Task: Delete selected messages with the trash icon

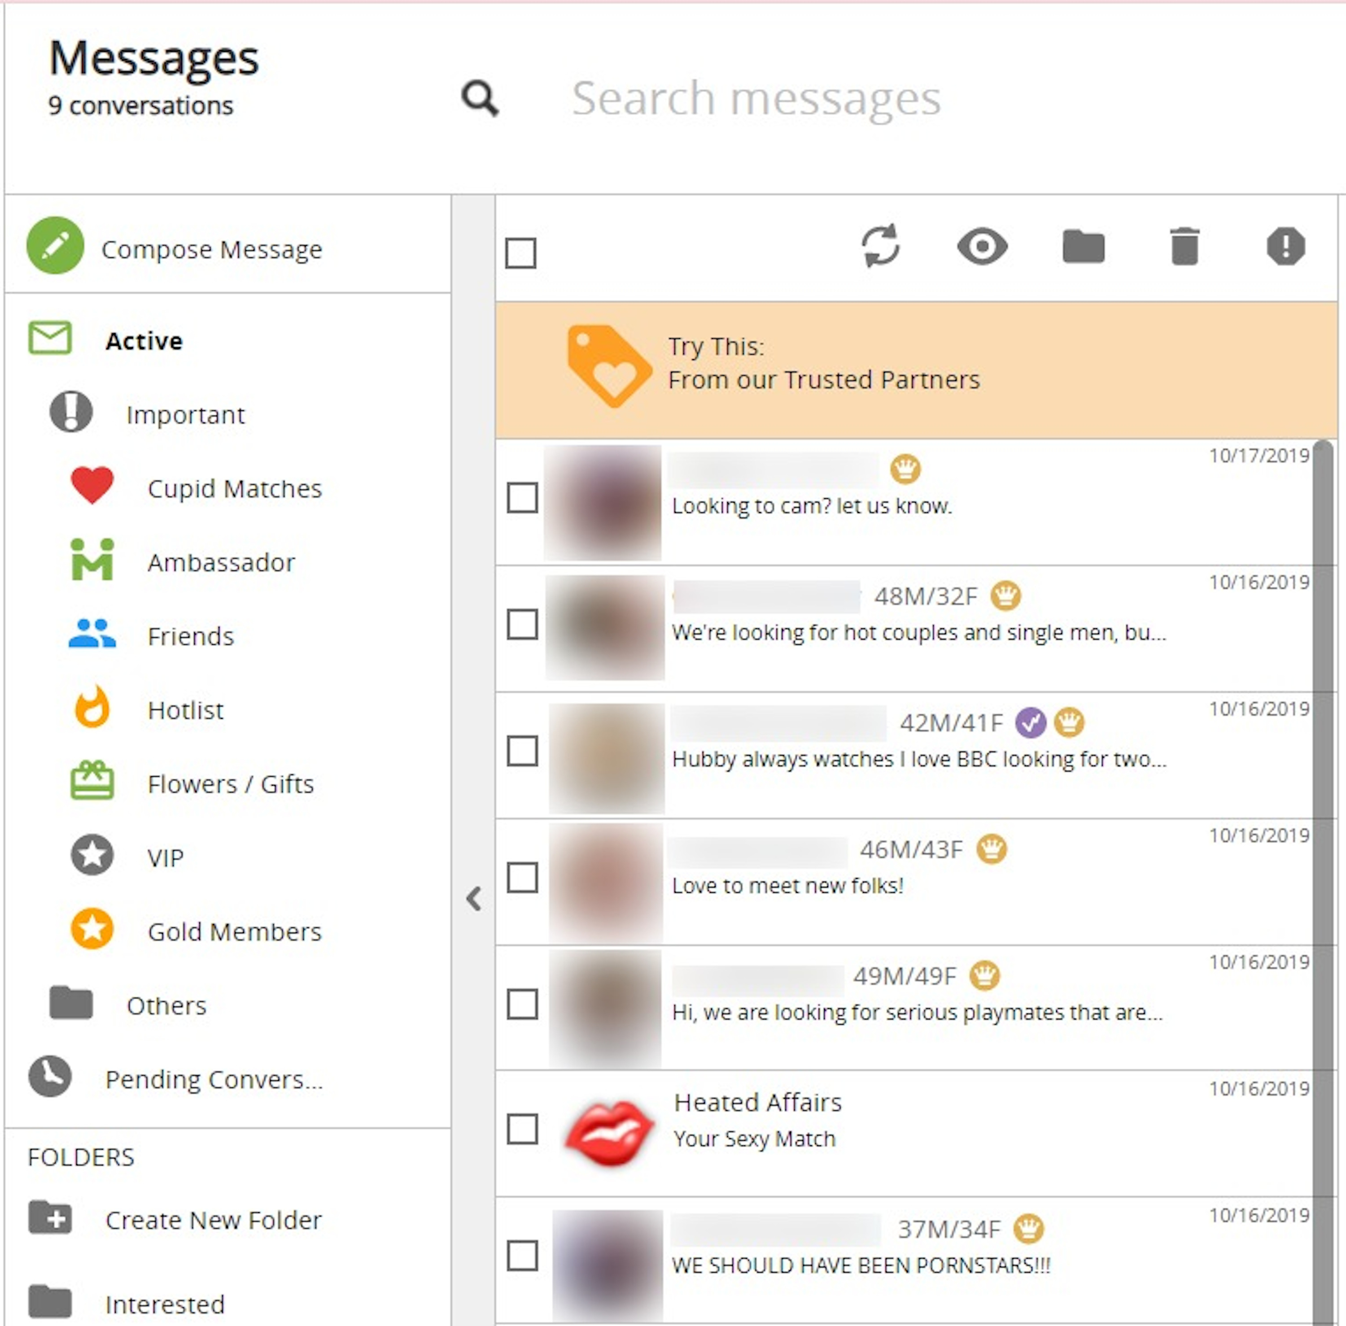Action: point(1184,247)
